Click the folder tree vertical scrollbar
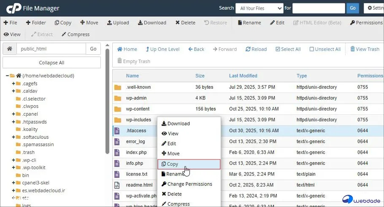The width and height of the screenshot is (384, 207). [107, 101]
